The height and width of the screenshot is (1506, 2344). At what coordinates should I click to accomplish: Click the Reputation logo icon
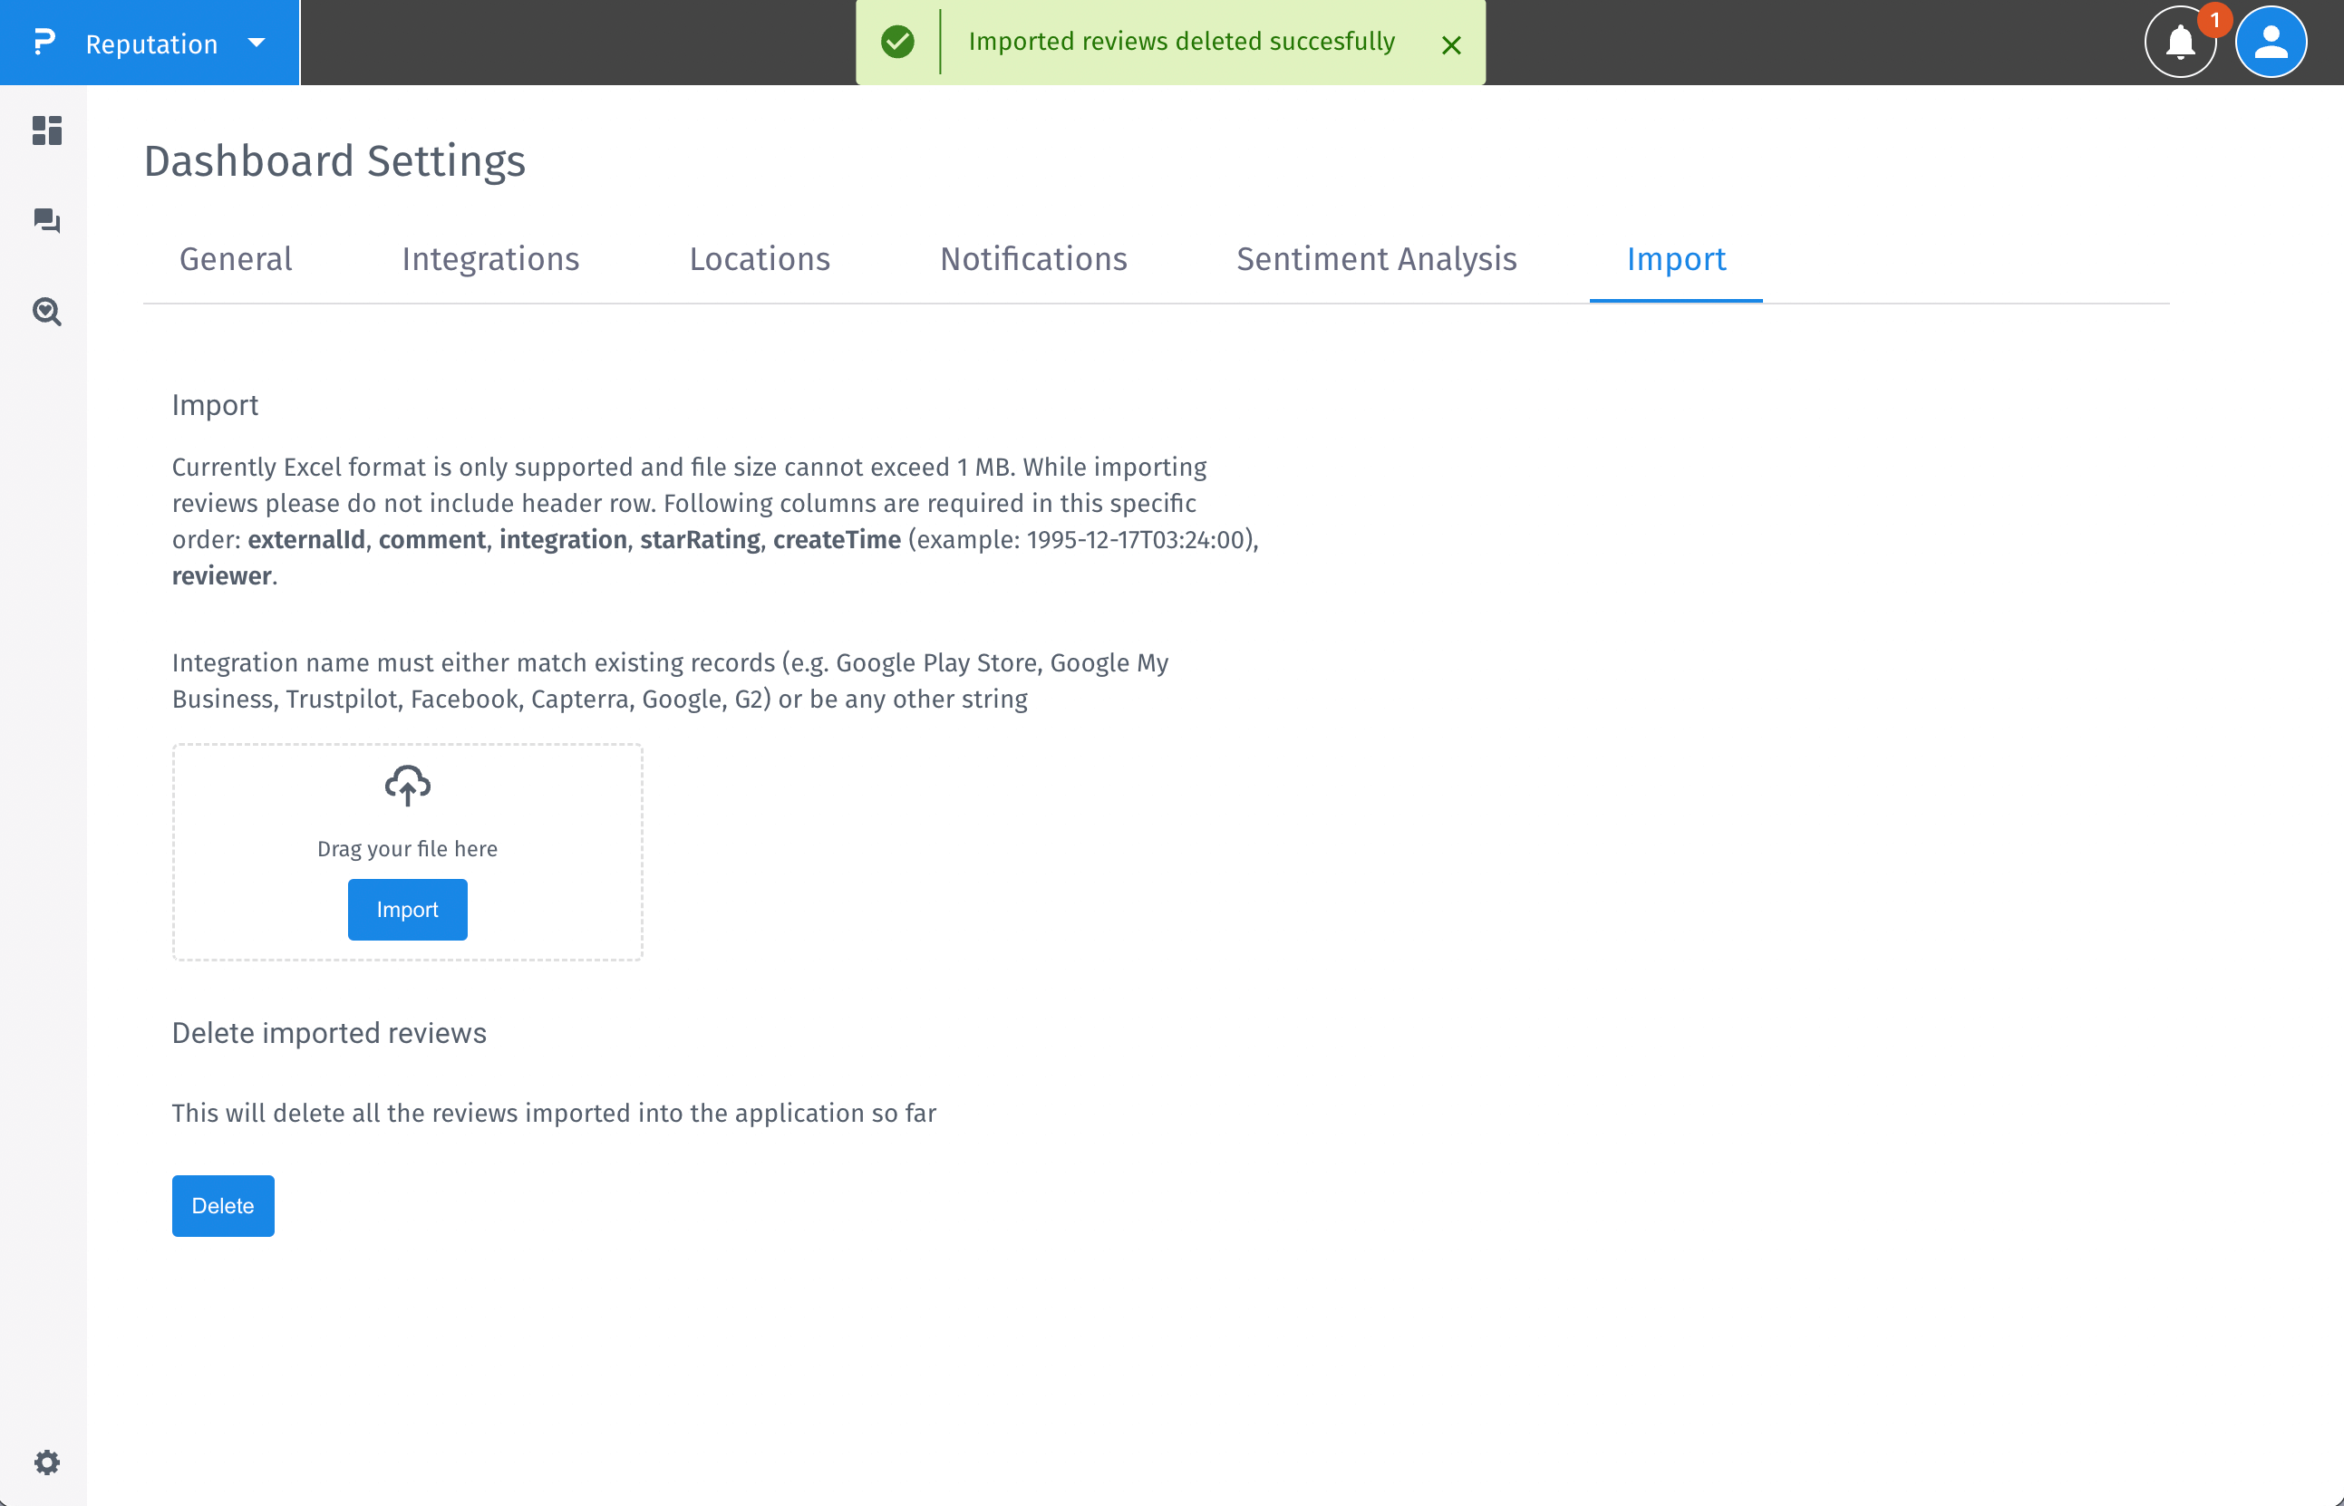pos(44,42)
